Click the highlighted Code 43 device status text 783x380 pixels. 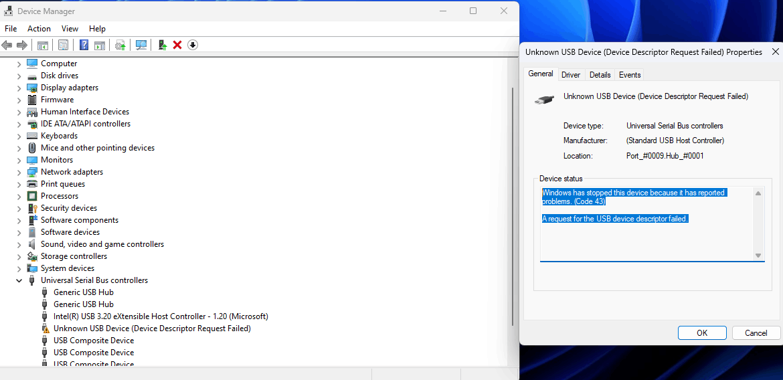[633, 197]
